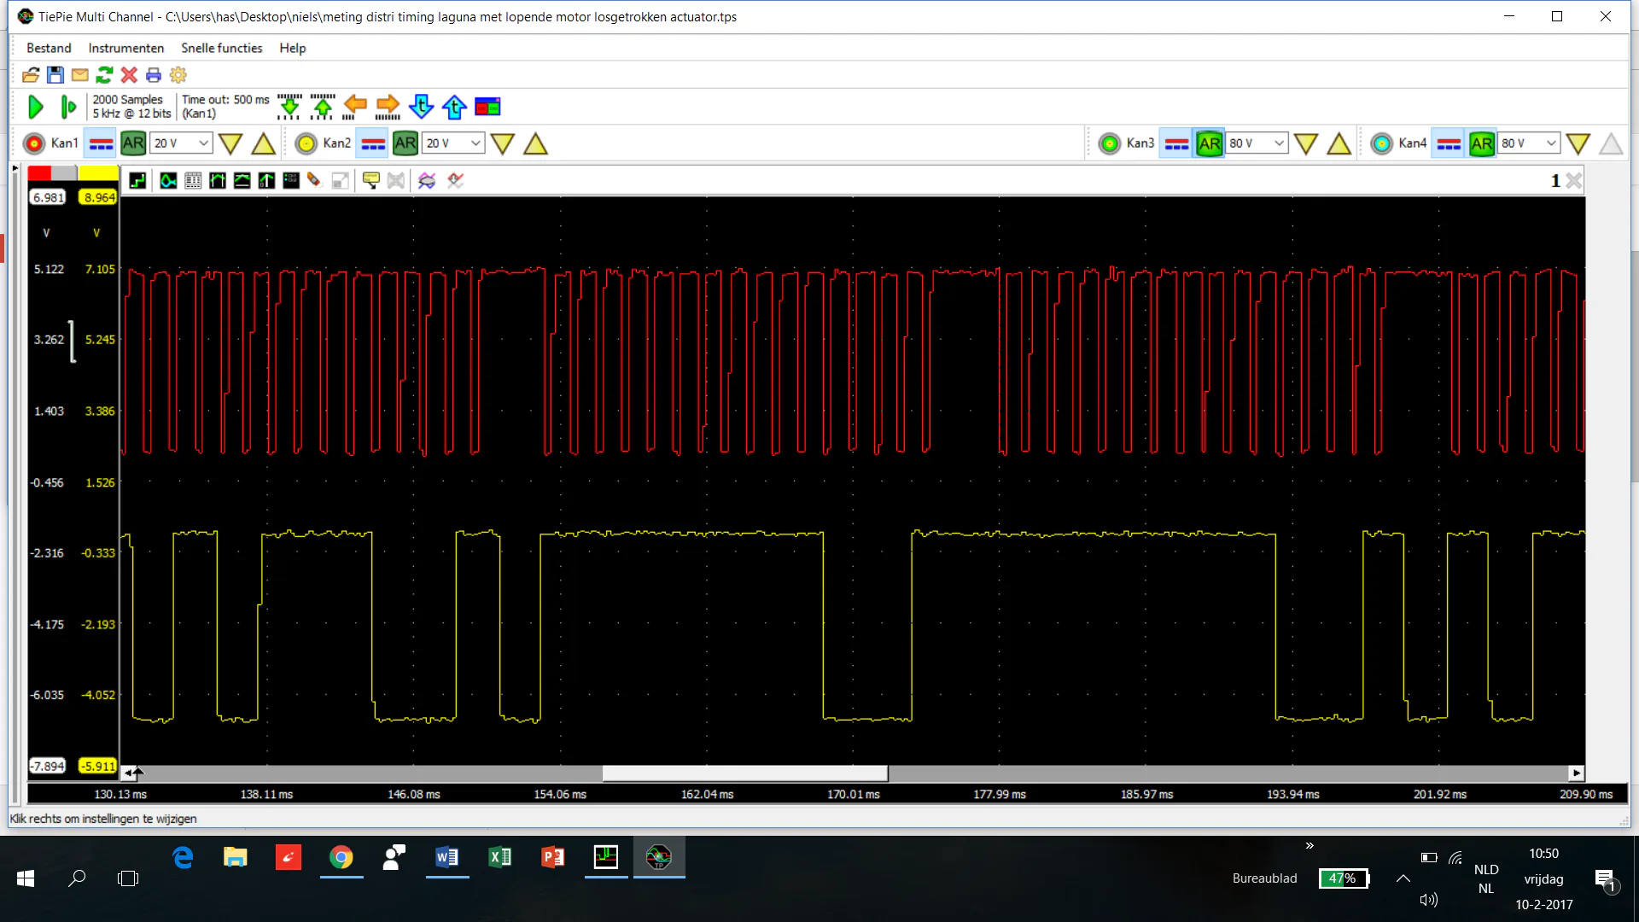This screenshot has width=1639, height=922.
Task: Start continuous measurement with green play button
Action: [x=35, y=107]
